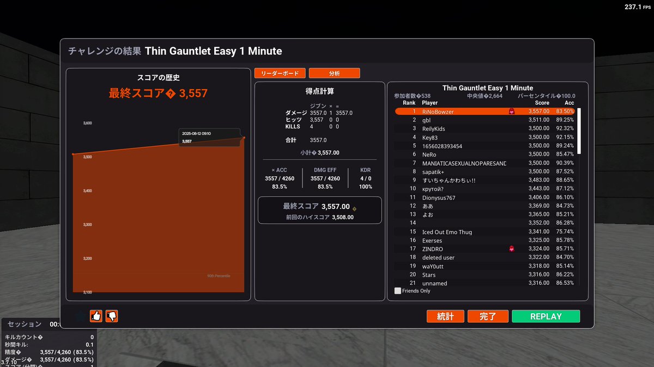Click the 完了 button
This screenshot has height=367, width=654.
click(x=488, y=316)
